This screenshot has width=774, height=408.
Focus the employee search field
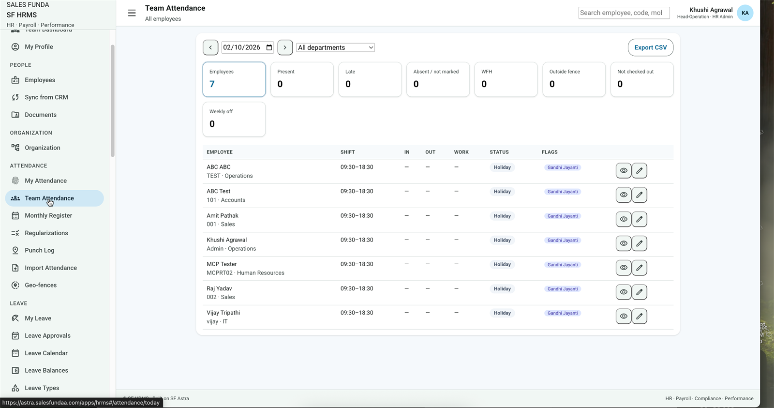coord(624,13)
